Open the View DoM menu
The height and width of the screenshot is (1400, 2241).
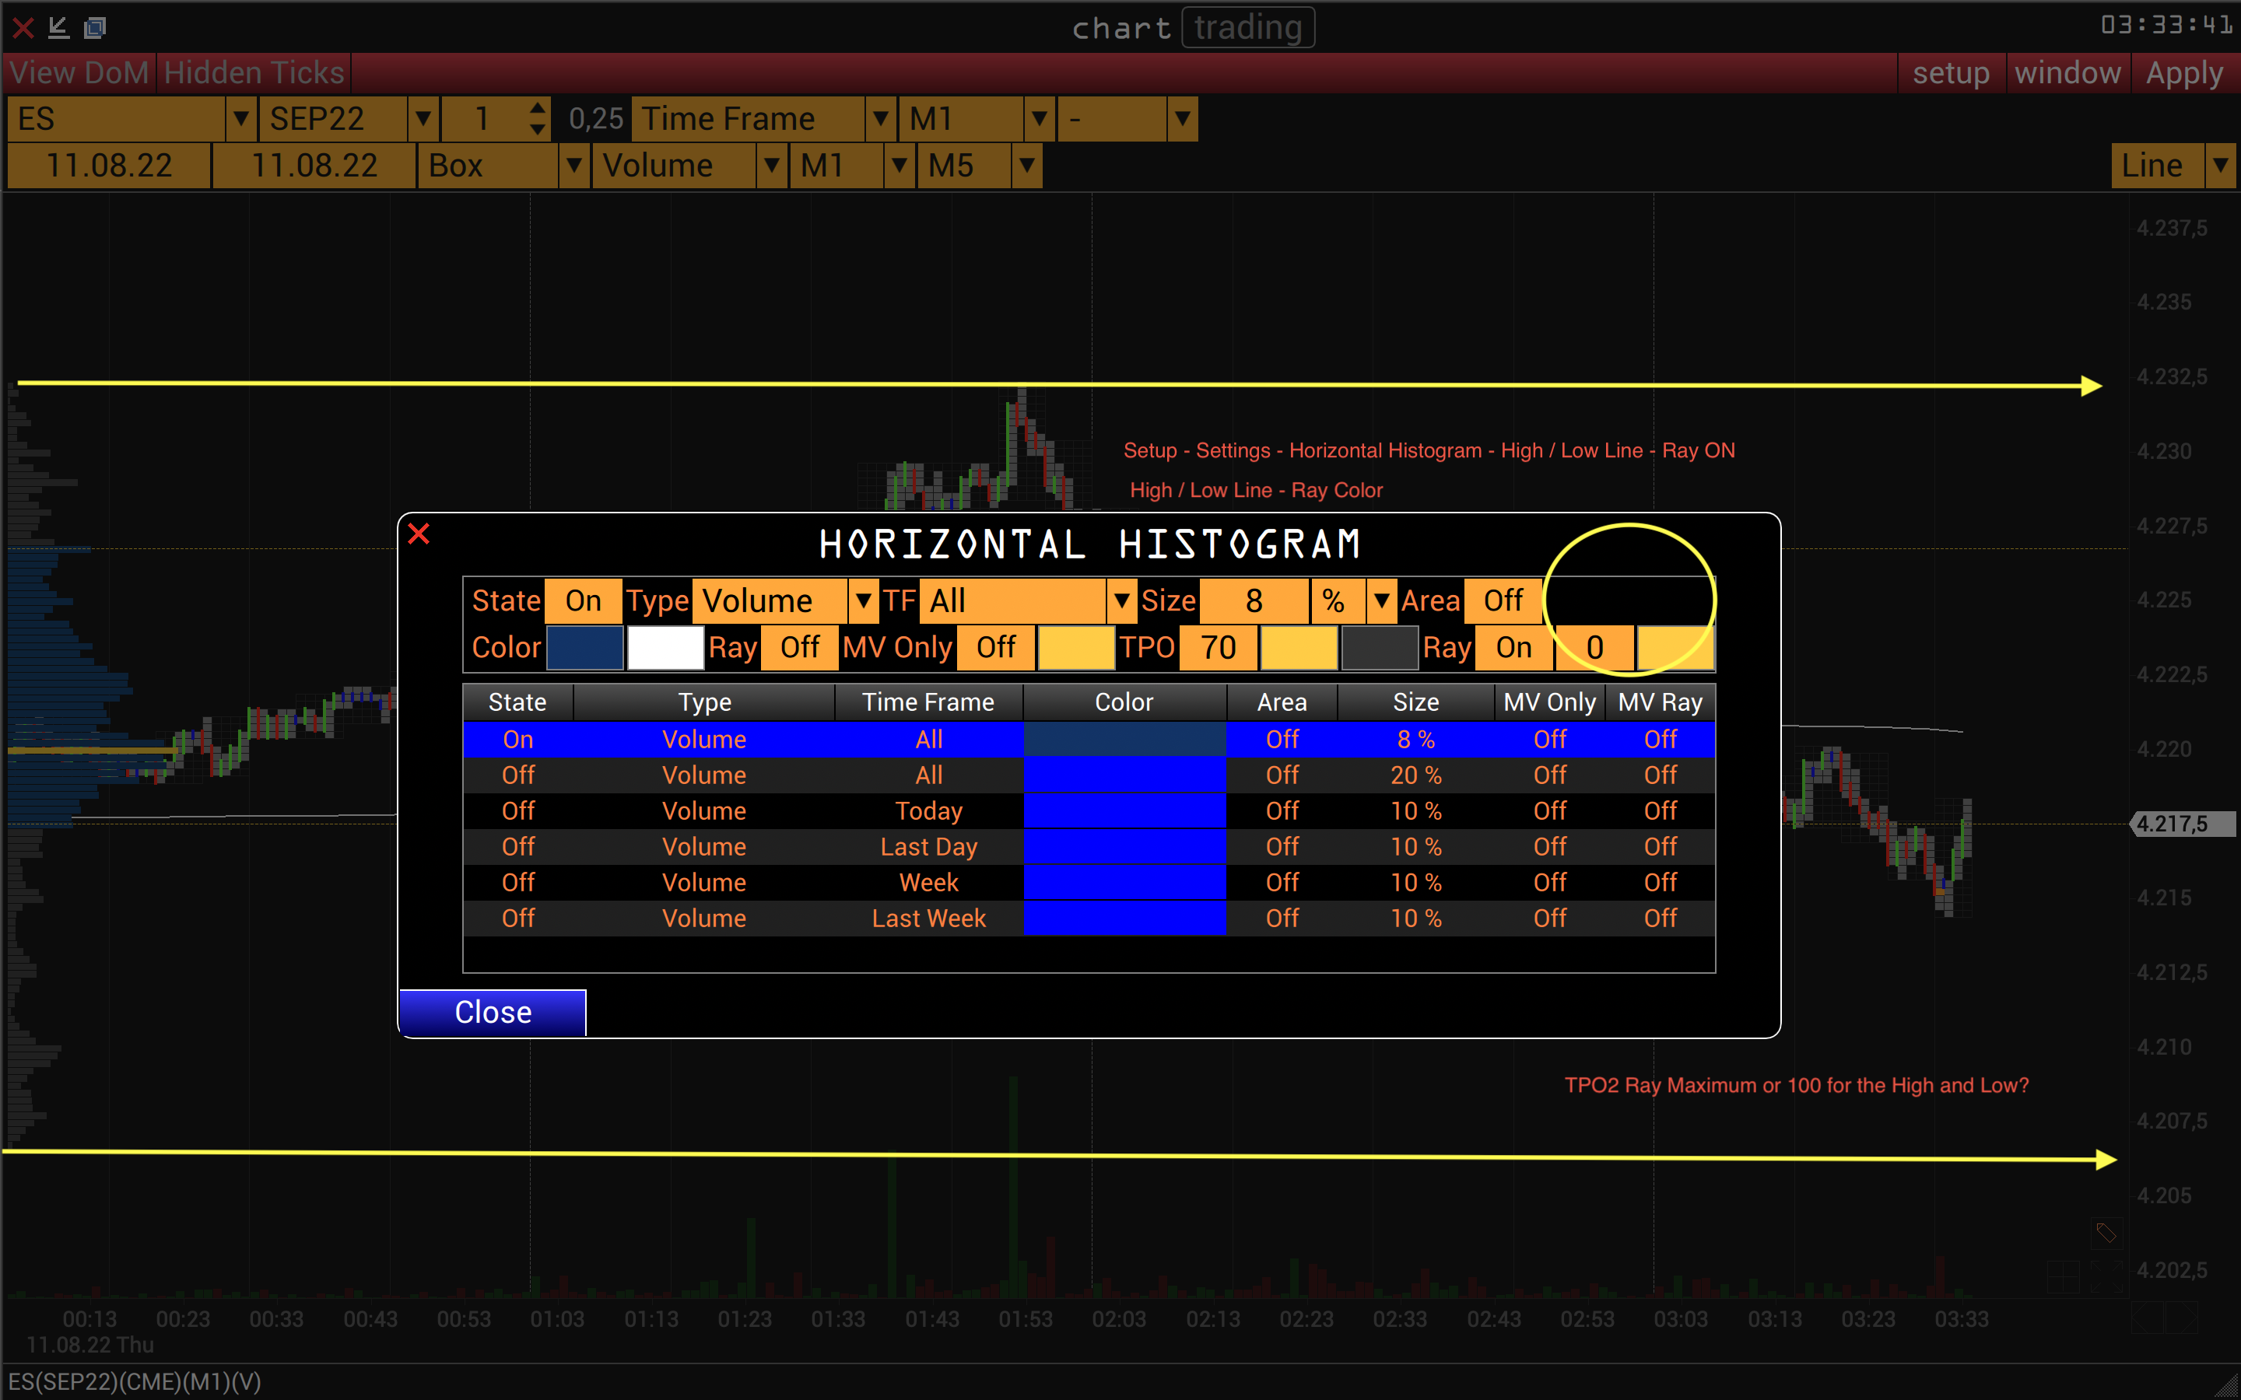[x=79, y=72]
